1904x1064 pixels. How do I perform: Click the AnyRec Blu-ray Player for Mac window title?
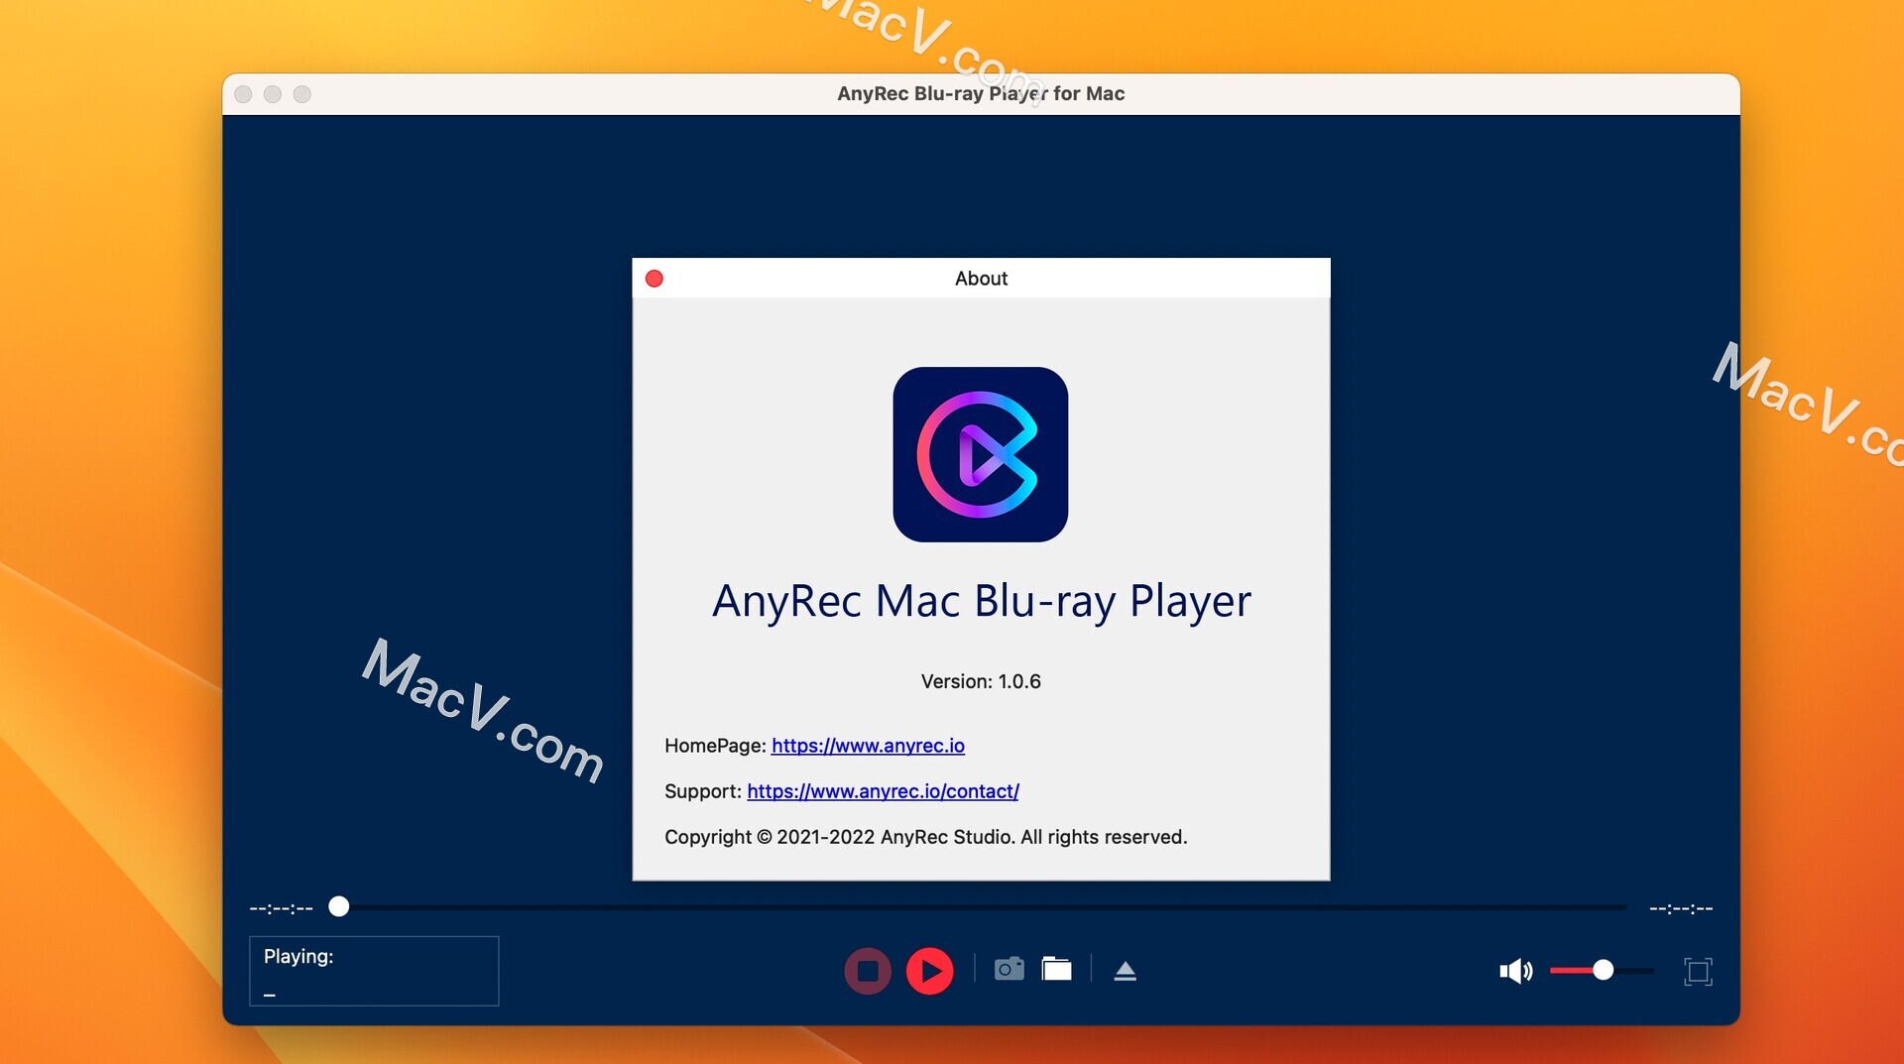tap(981, 93)
